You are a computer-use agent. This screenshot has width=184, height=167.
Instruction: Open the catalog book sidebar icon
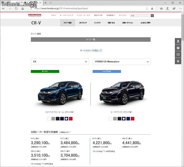(x=178, y=55)
